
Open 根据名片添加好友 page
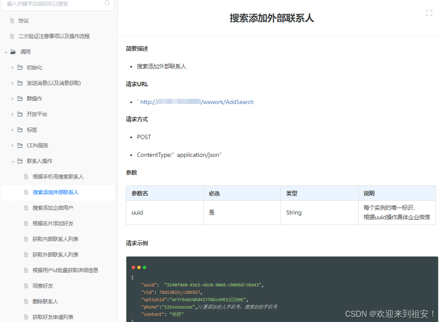click(x=53, y=224)
